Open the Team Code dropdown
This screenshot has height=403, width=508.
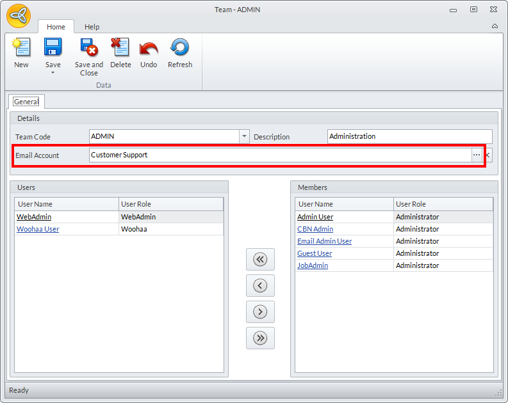pyautogui.click(x=244, y=136)
